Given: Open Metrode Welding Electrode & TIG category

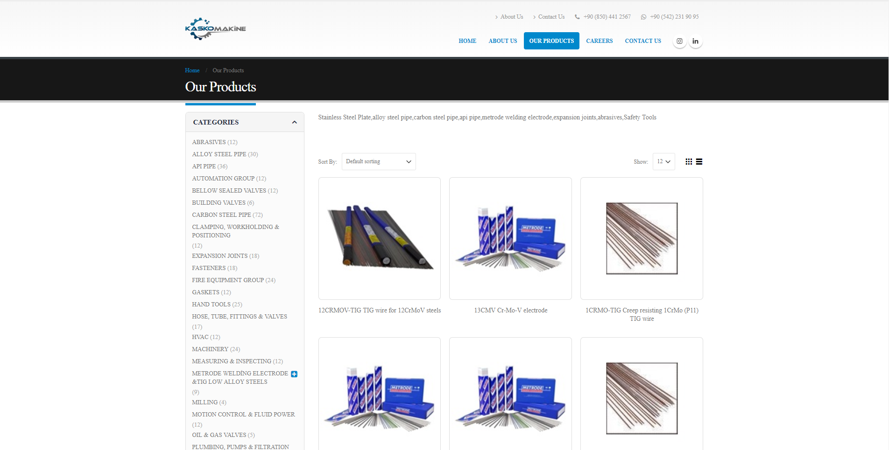Looking at the screenshot, I should [240, 378].
